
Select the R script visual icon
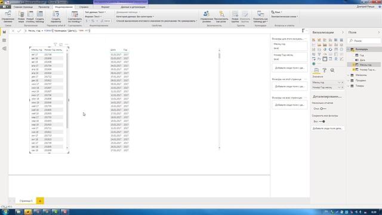(x=336, y=59)
